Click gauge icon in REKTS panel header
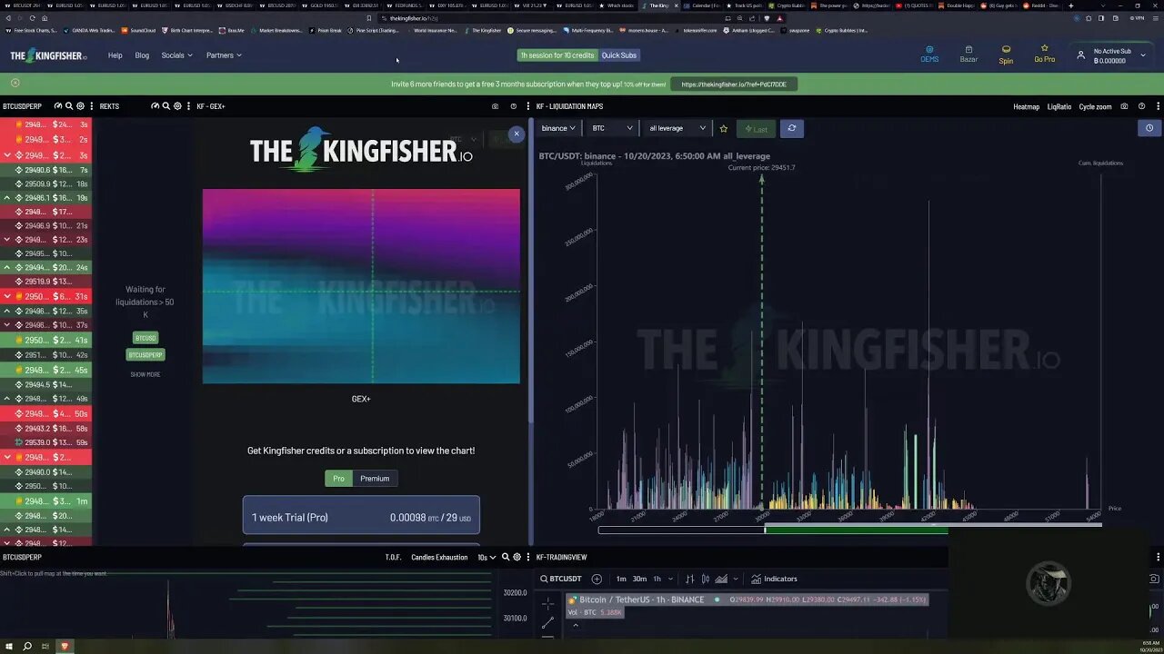 (x=156, y=106)
